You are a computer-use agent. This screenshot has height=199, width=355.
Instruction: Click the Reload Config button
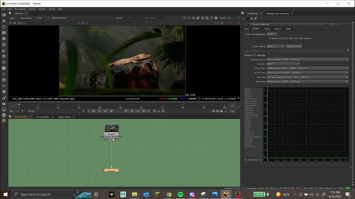click(293, 46)
